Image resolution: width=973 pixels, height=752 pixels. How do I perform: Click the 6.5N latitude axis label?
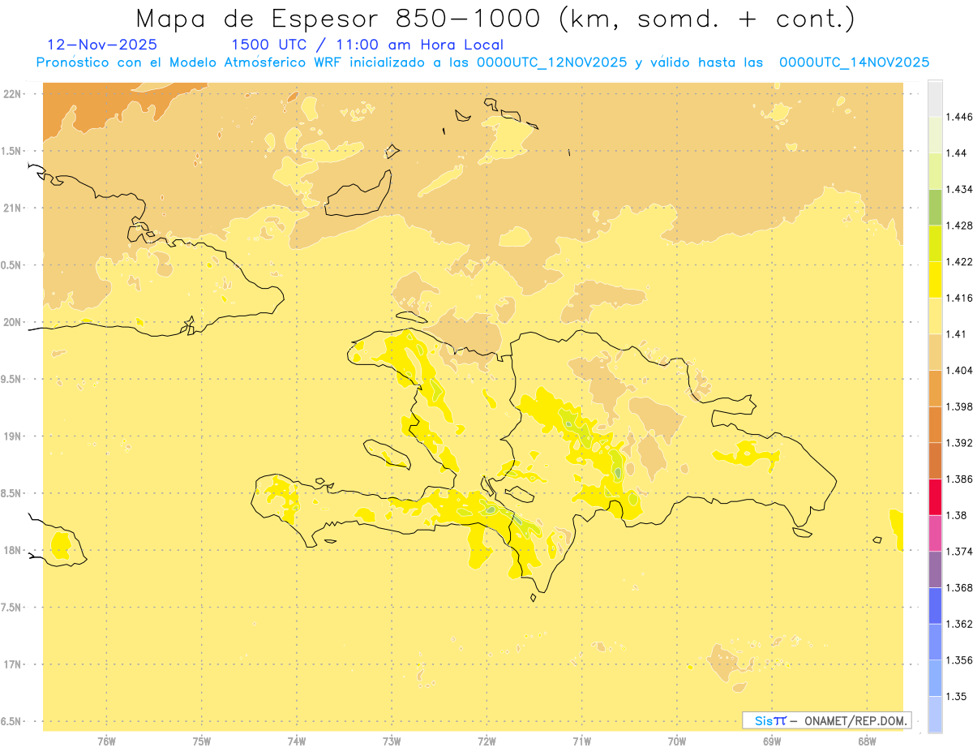click(x=12, y=721)
